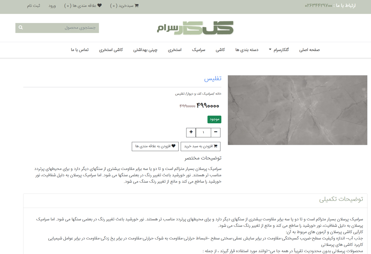Viewport: 371px width, 254px height.
Task: Click سرامیک کف و دیوار breadcrumb link
Action: pyautogui.click(x=200, y=94)
